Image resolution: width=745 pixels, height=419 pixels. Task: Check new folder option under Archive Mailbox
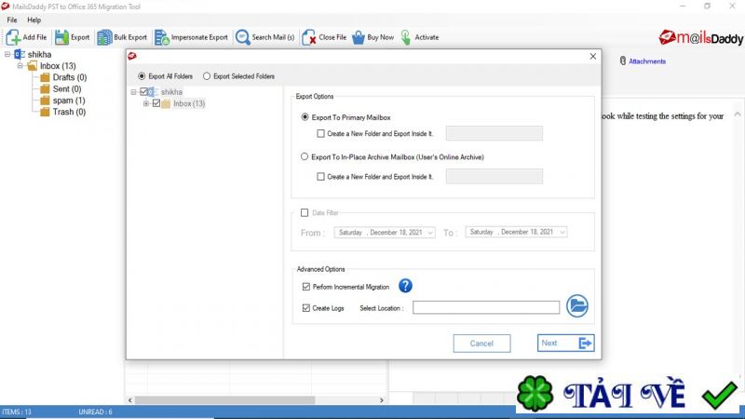click(x=320, y=177)
